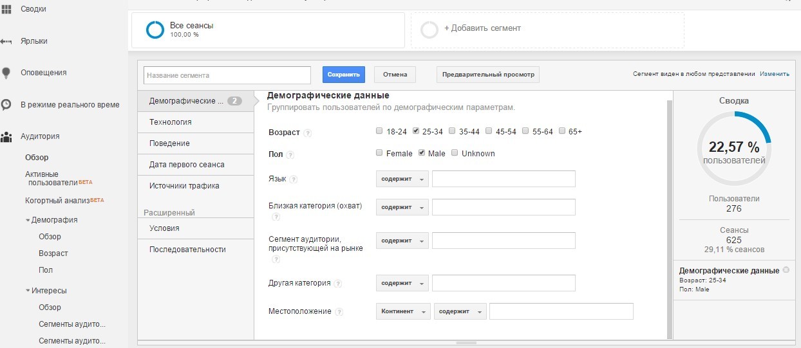Open Обзор under Интересы
Viewport: 801px width, 348px height.
[50, 307]
